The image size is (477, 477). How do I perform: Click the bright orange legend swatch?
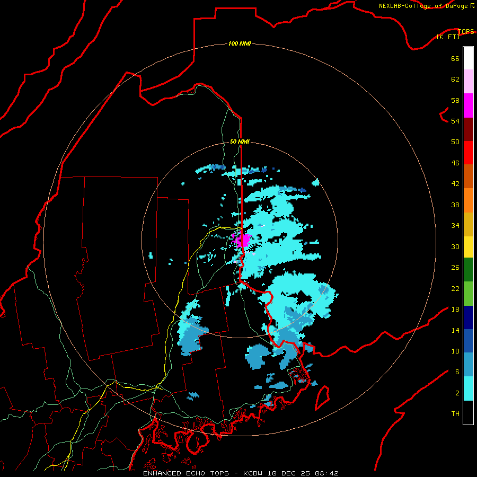(x=468, y=200)
